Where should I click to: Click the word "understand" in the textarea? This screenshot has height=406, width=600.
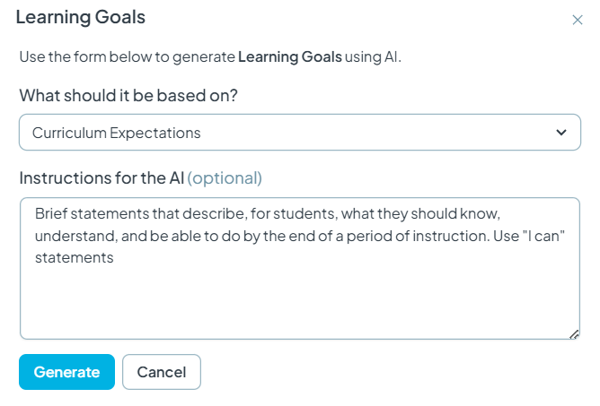pyautogui.click(x=75, y=236)
